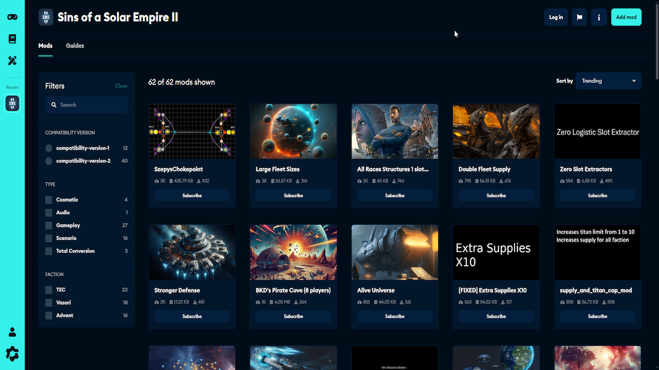Click the mod tools icon in the left sidebar
Image resolution: width=659 pixels, height=370 pixels.
click(12, 60)
